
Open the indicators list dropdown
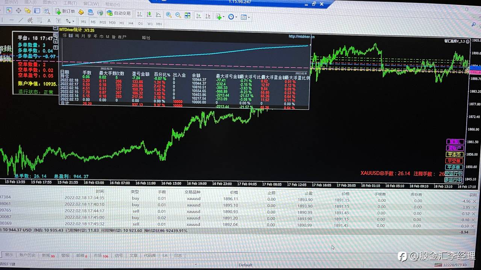click(x=220, y=17)
